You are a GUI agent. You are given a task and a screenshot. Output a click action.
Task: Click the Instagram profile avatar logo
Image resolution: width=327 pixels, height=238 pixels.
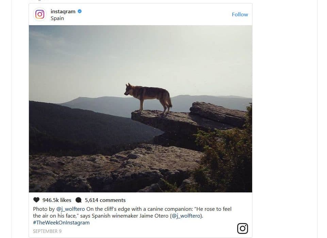pos(40,15)
